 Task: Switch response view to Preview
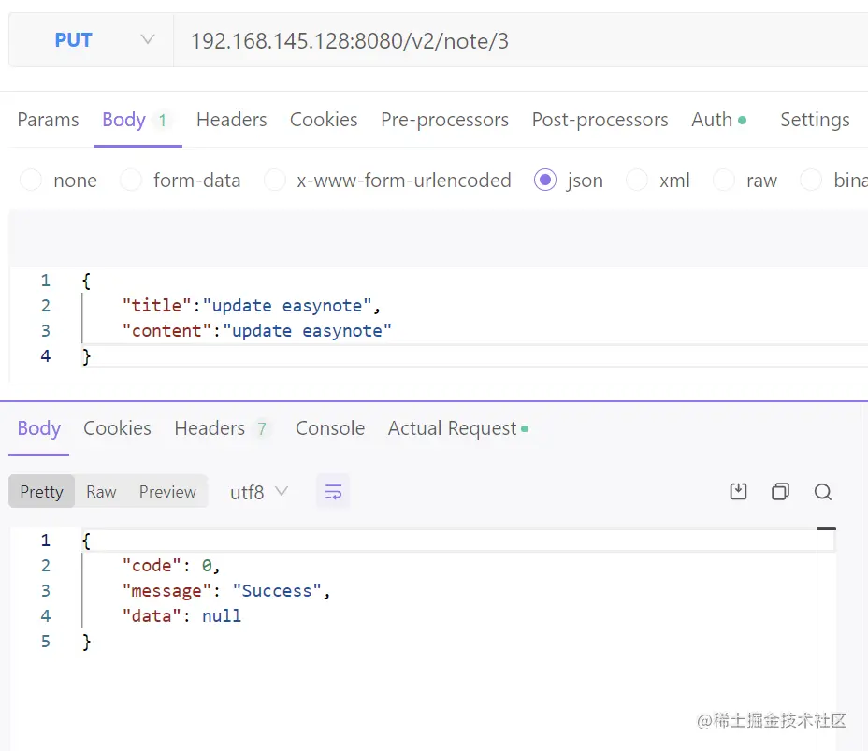tap(167, 492)
